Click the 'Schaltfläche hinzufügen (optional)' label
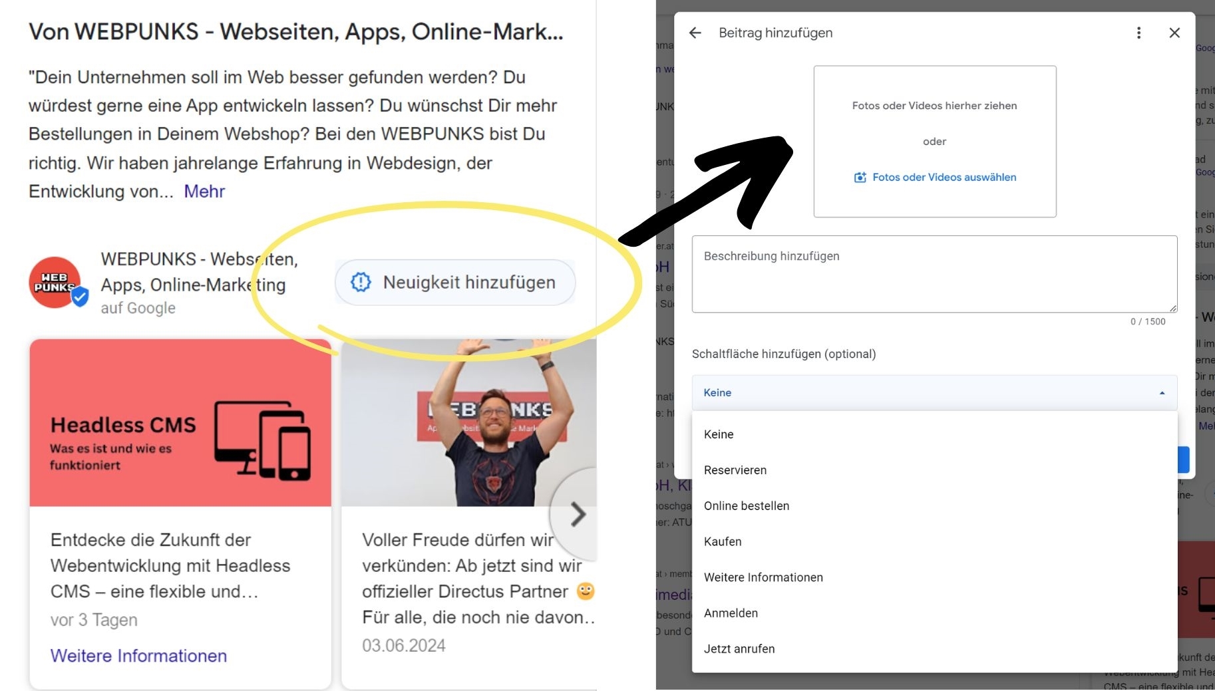 [x=784, y=354]
